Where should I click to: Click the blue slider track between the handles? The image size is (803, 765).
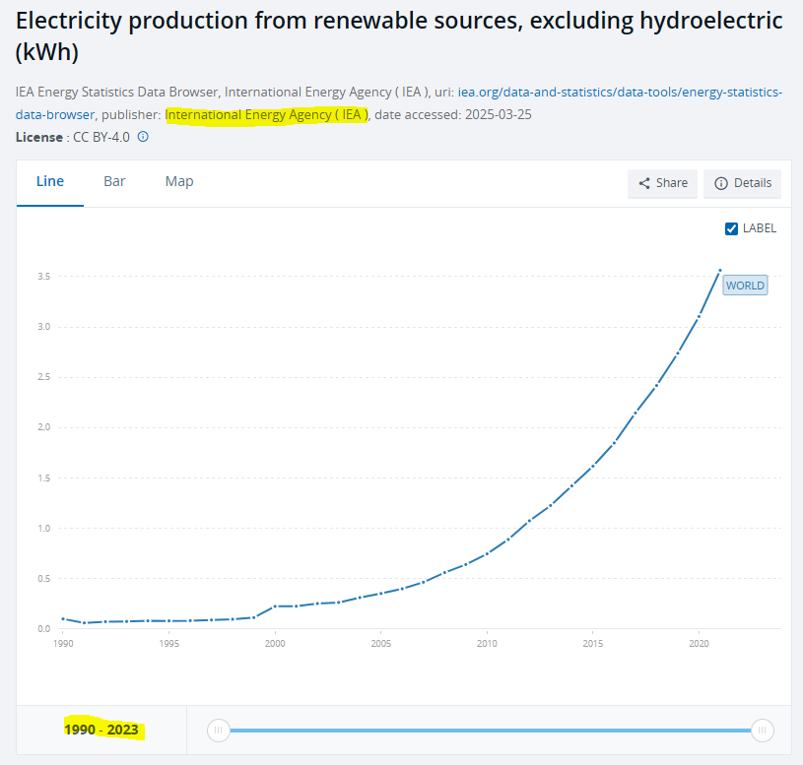tap(493, 731)
